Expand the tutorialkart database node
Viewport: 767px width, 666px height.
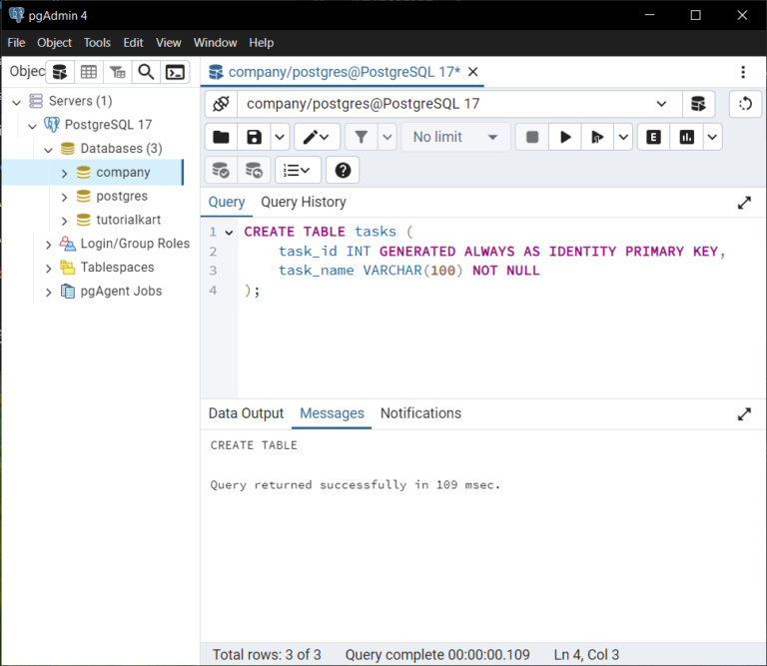pyautogui.click(x=65, y=220)
